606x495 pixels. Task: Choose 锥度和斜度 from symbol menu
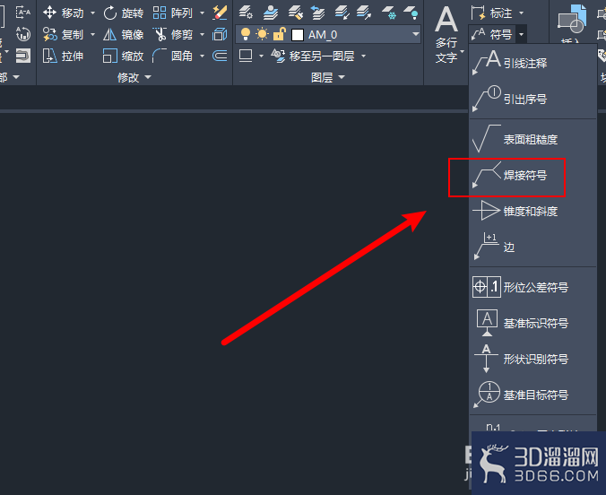[532, 211]
